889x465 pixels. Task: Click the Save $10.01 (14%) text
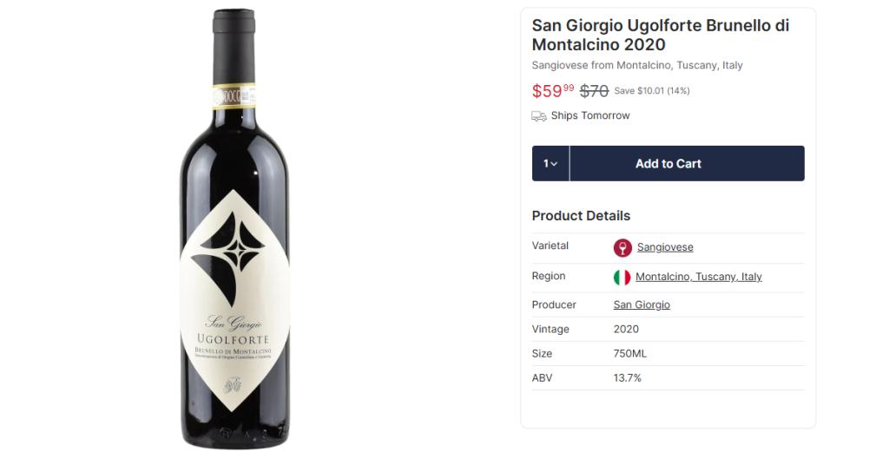tap(652, 91)
